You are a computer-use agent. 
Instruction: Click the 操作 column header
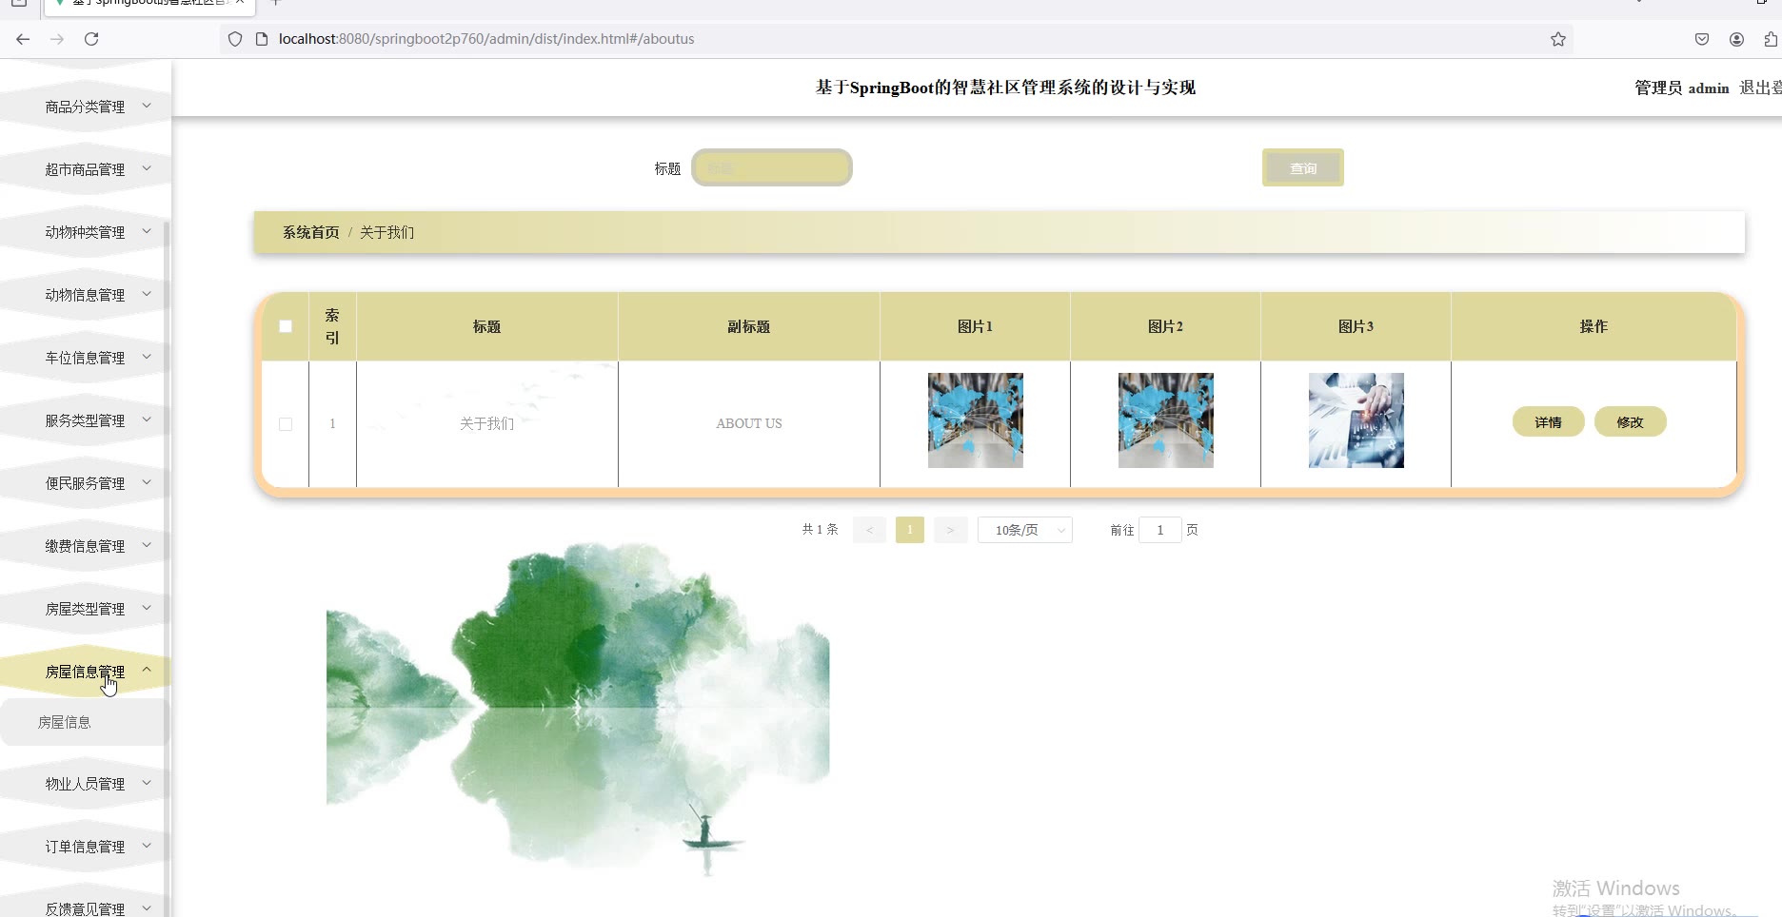click(1594, 326)
